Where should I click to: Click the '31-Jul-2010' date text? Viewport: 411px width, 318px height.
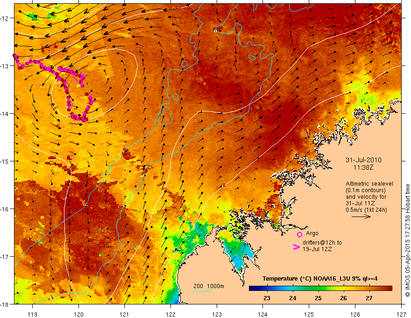point(363,160)
